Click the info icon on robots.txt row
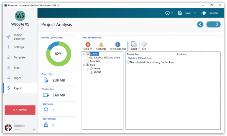The width and height of the screenshot is (227, 136). [x=128, y=62]
